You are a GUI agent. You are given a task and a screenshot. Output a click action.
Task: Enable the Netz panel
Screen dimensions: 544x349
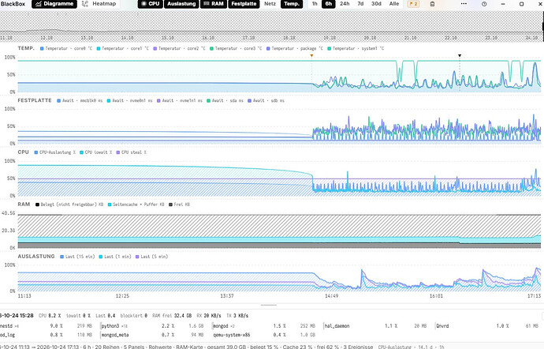point(270,4)
